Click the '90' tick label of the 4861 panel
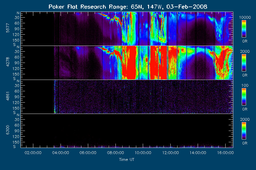This screenshot has height=170, width=256. click(17, 97)
